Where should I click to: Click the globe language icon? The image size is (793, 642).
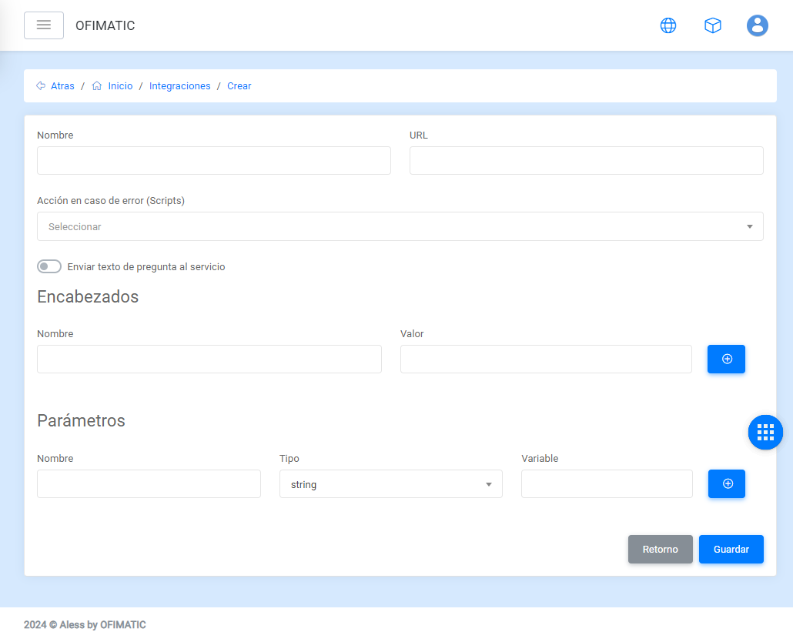668,25
